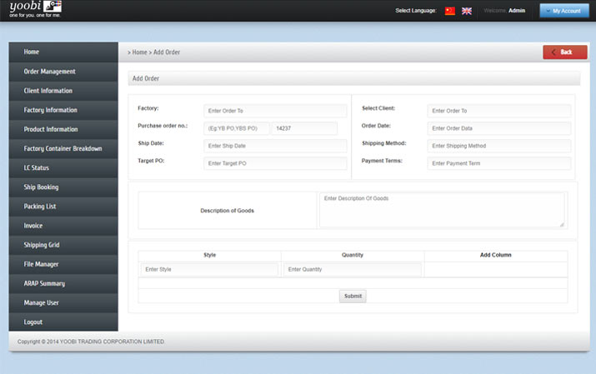Open Factory Container Breakdown menu item

63,148
